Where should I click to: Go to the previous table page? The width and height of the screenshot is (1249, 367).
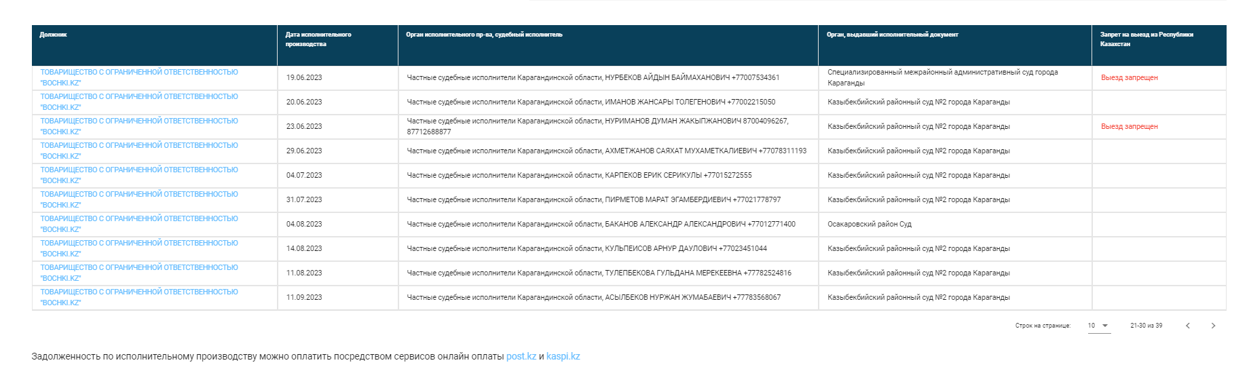1188,326
